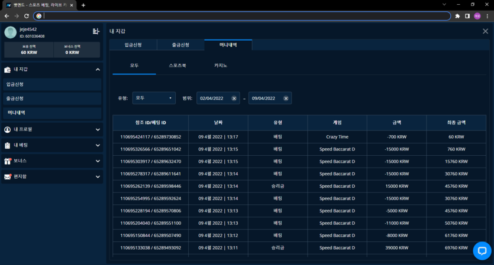Clear the end date 09/04/2022

coord(286,99)
